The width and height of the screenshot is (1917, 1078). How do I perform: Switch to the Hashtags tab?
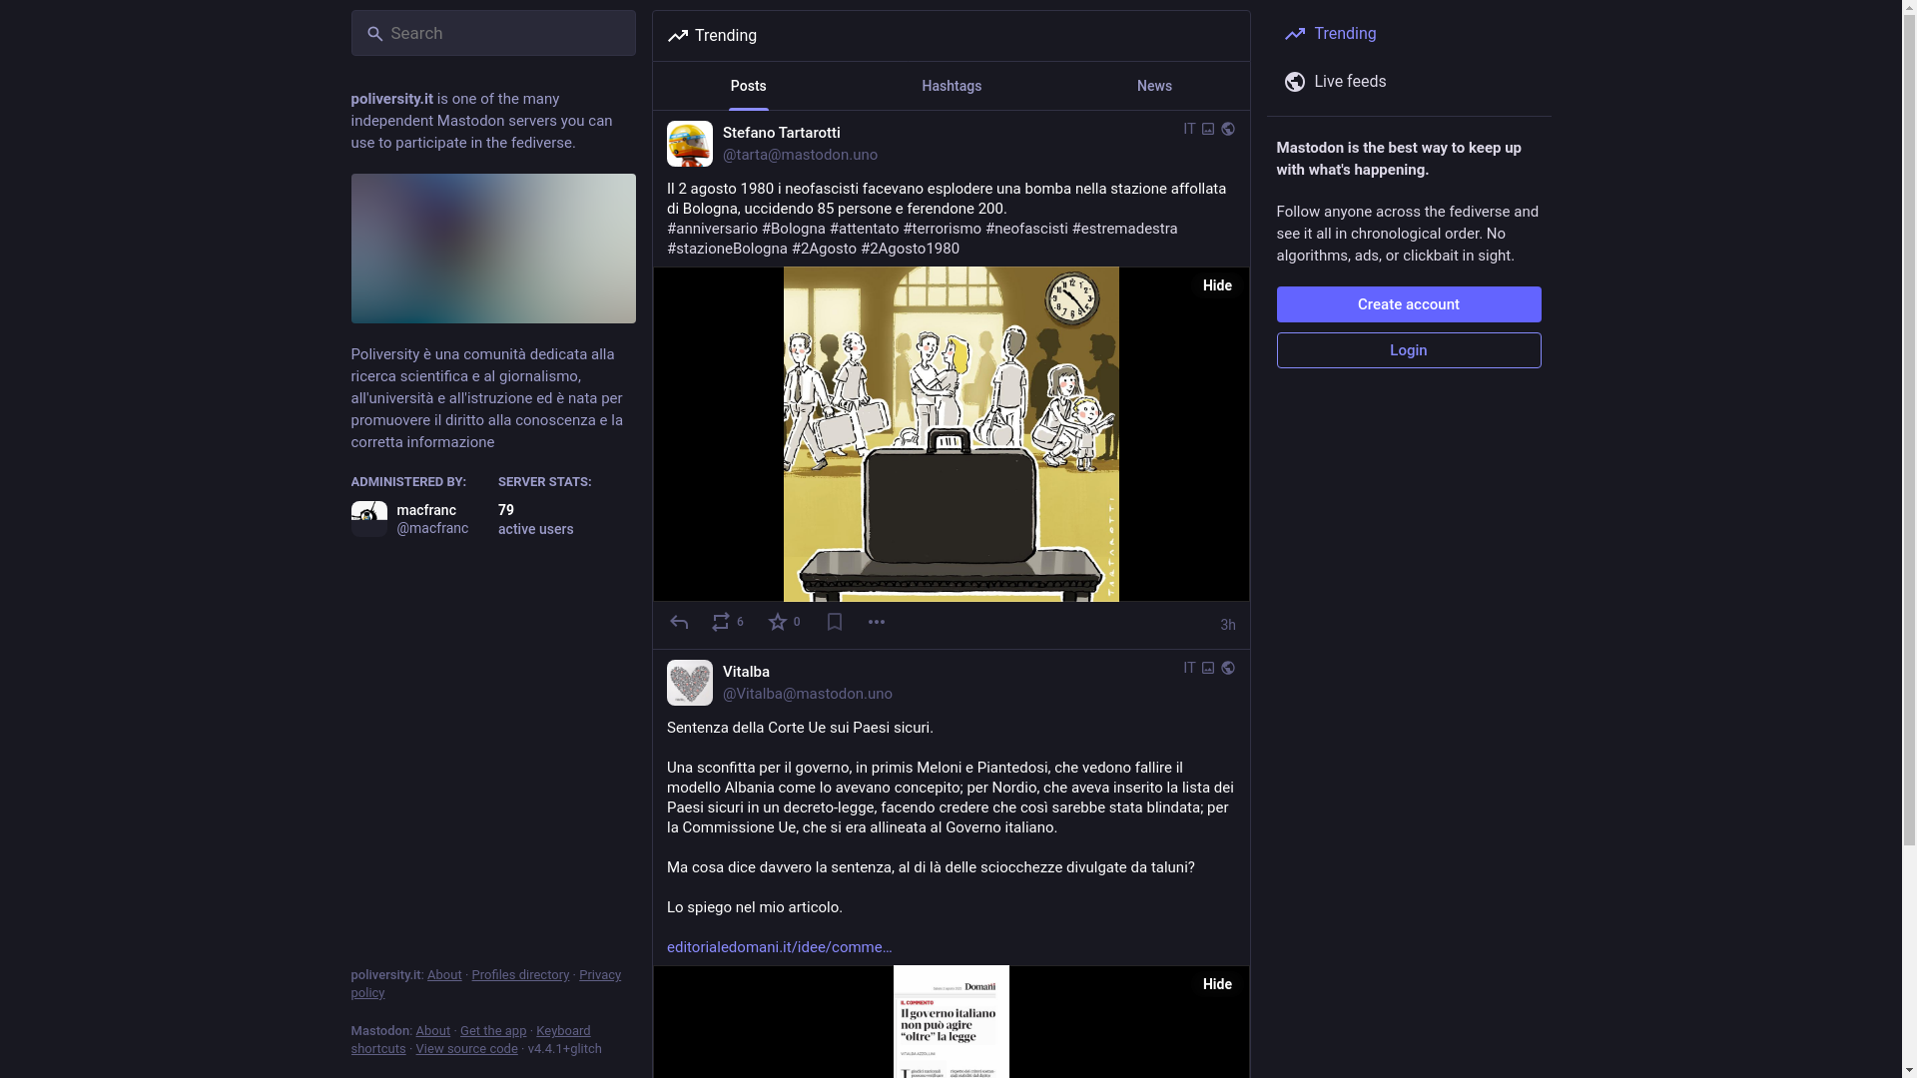click(x=952, y=86)
